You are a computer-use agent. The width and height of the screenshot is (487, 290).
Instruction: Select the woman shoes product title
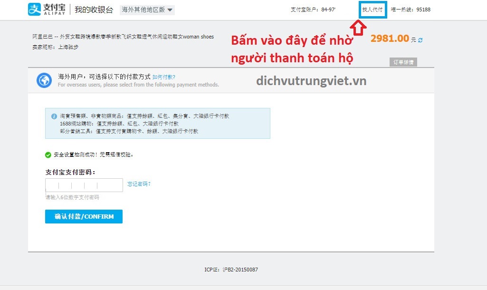(x=123, y=37)
